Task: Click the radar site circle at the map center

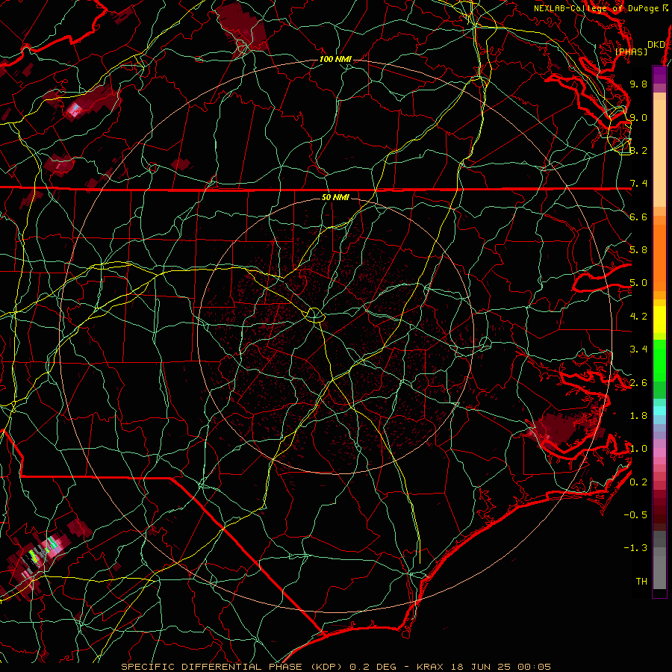Action: [x=315, y=315]
